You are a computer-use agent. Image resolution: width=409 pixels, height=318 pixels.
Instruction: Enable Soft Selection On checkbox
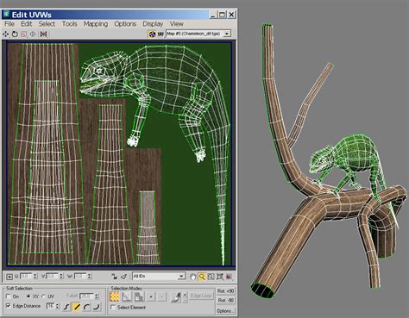[x=9, y=296]
